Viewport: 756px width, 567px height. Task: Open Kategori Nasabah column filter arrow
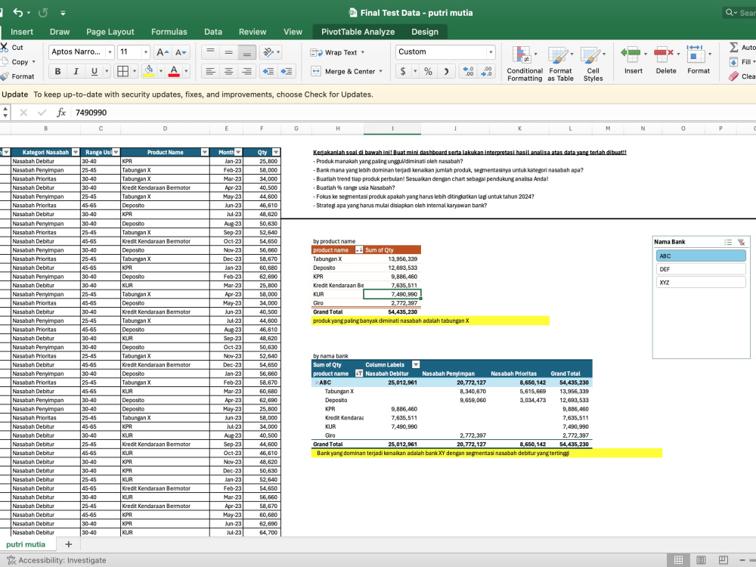coord(75,153)
